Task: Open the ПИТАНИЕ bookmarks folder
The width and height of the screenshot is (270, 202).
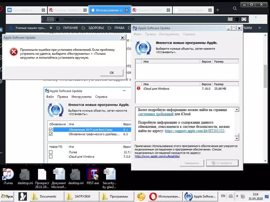Action: 68,28
